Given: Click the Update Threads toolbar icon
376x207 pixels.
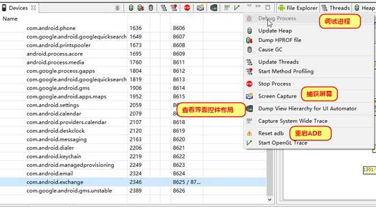Looking at the screenshot, I should point(164,8).
